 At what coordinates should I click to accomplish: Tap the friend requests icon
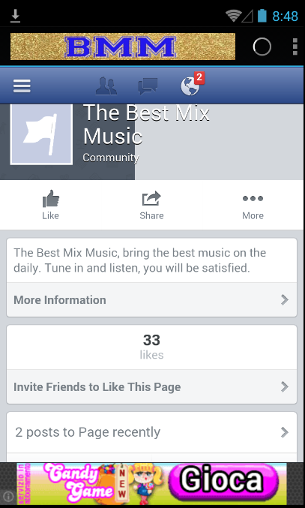click(x=106, y=86)
